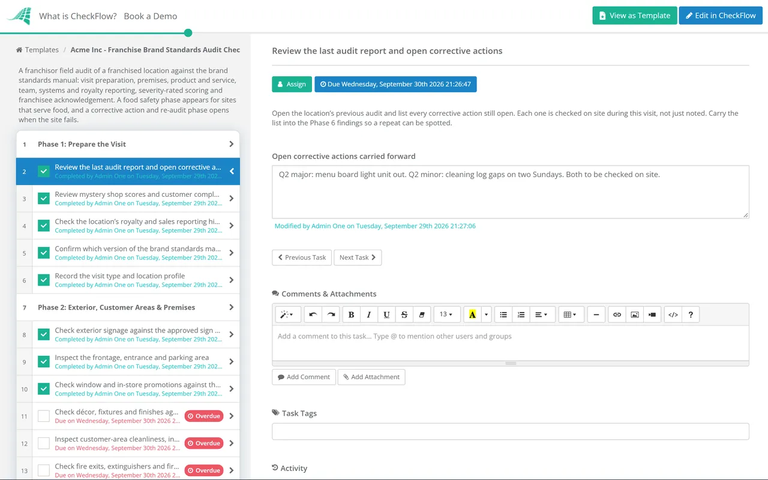This screenshot has height=480, width=768.
Task: Click the insert link icon
Action: click(x=617, y=314)
